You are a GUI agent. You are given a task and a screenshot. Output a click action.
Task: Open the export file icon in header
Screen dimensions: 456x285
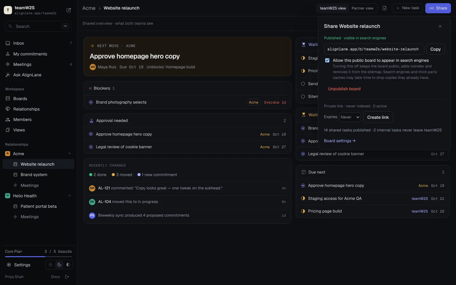(384, 8)
